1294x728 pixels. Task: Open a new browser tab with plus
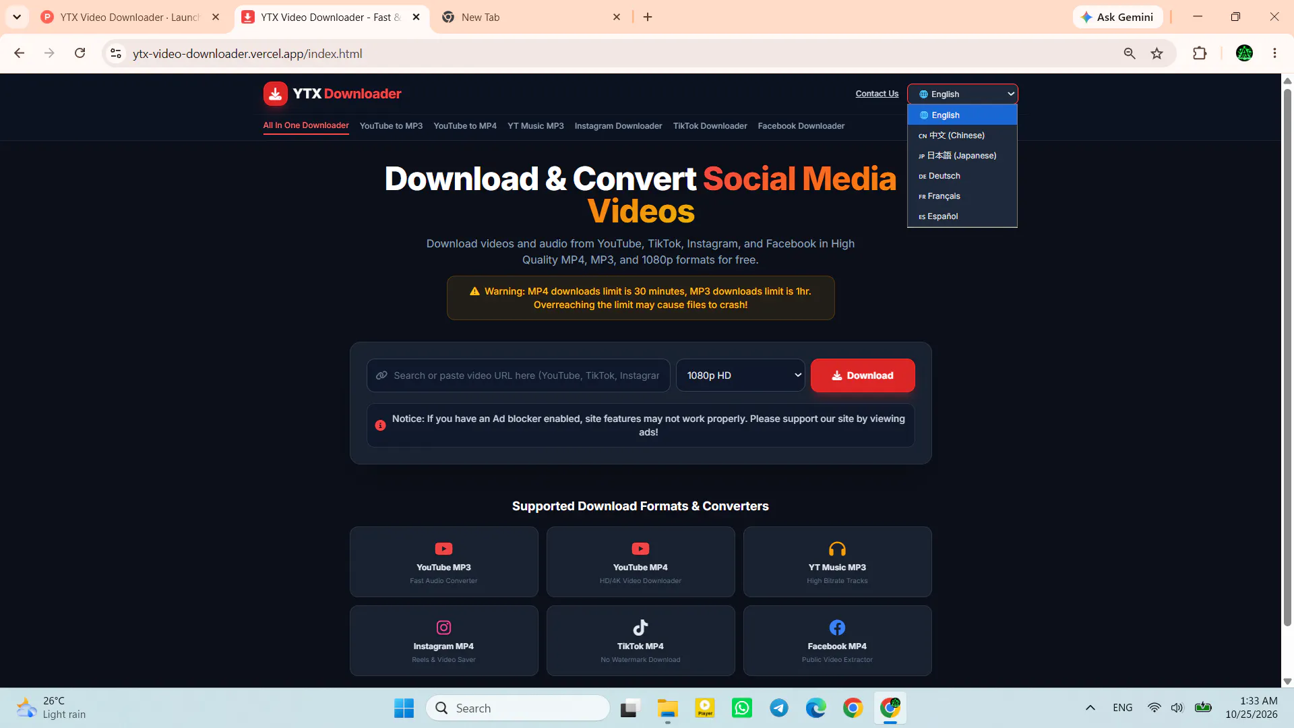tap(648, 17)
